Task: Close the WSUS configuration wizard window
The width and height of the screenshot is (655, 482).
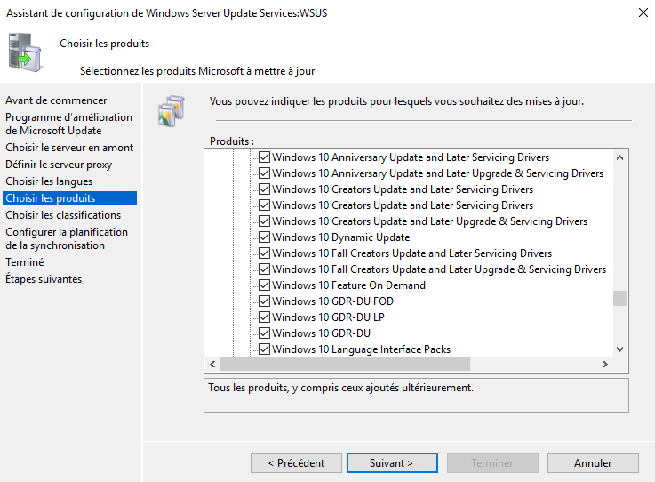Action: click(x=643, y=12)
